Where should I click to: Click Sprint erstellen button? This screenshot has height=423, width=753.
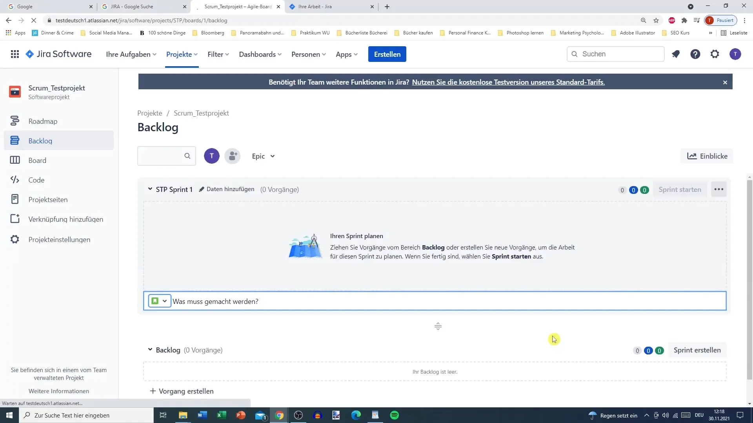pos(697,350)
